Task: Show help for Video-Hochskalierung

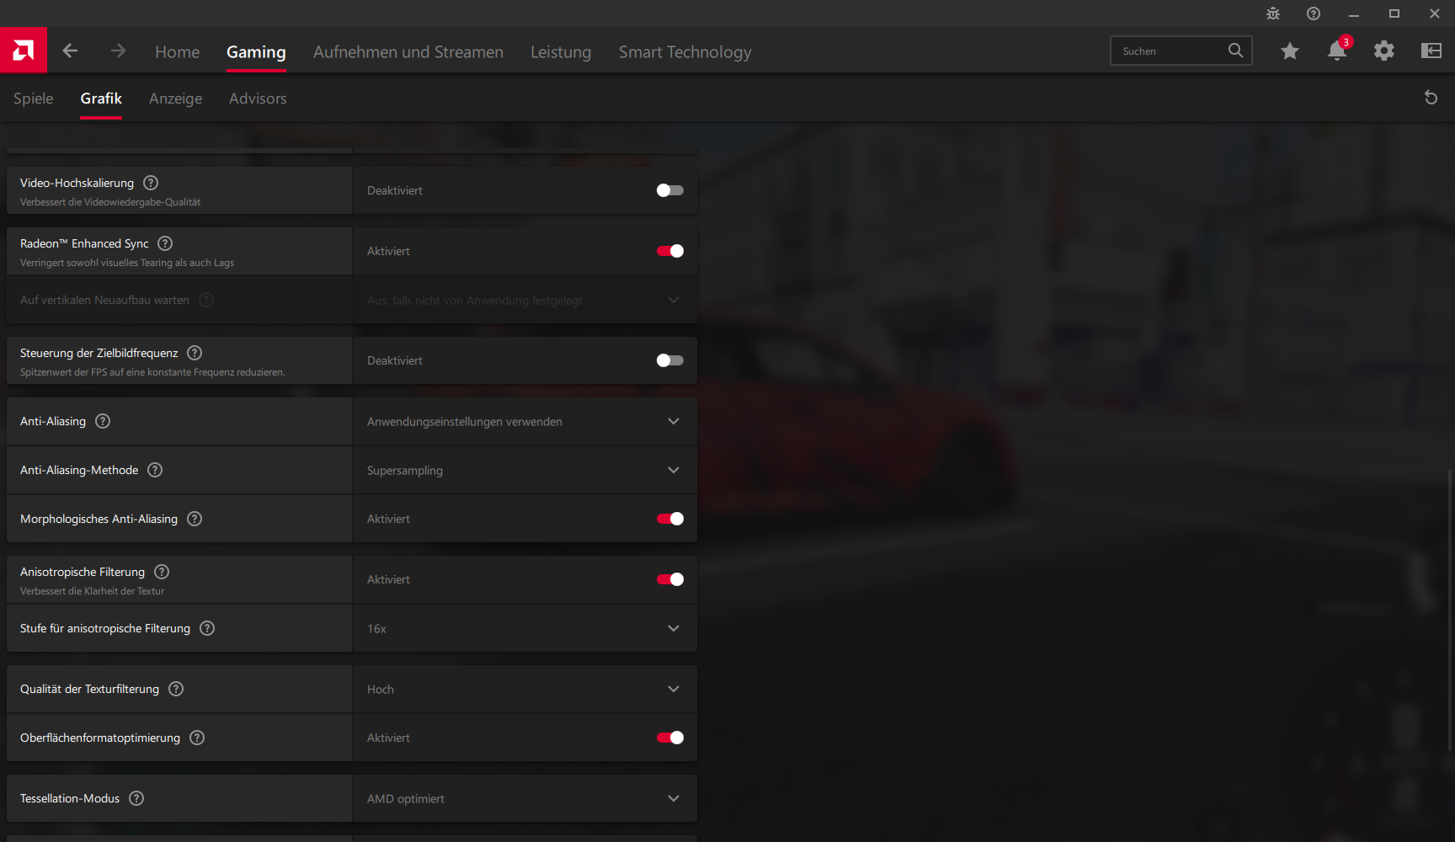Action: coord(151,183)
